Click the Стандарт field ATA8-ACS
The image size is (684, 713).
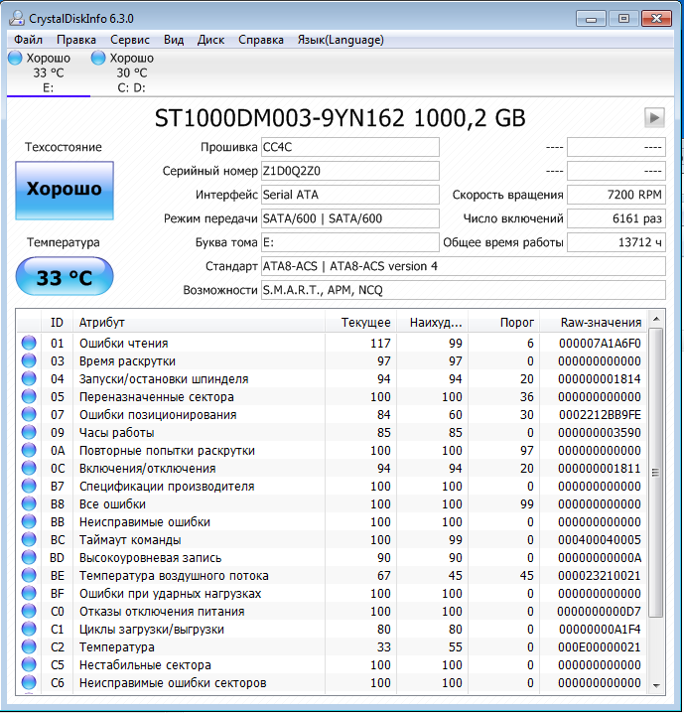tap(464, 266)
